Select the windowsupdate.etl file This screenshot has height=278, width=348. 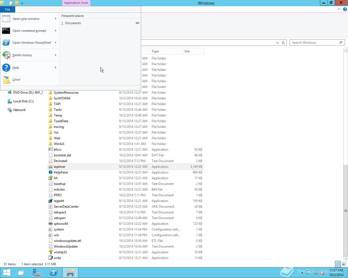point(67,241)
